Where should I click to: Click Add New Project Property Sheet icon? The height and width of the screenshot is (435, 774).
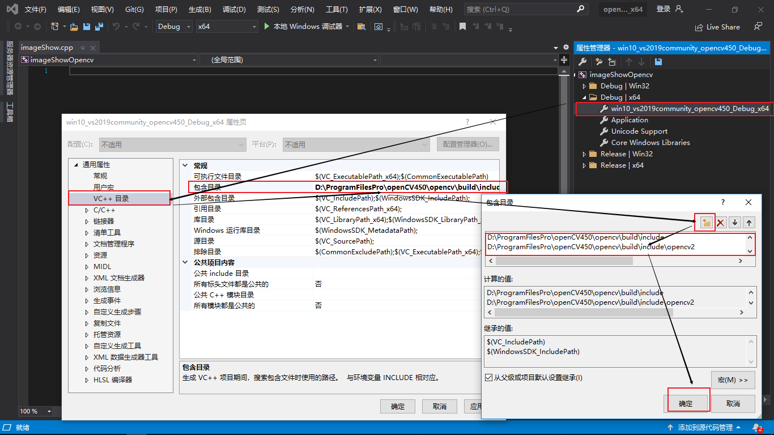coord(598,62)
